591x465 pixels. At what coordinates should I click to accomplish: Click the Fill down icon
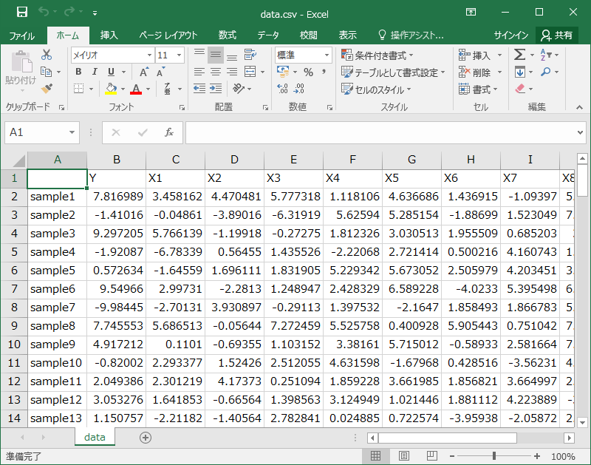tap(520, 72)
